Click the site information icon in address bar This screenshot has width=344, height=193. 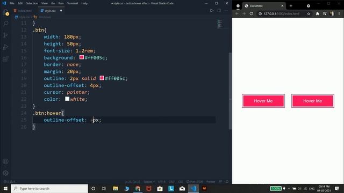[260, 13]
